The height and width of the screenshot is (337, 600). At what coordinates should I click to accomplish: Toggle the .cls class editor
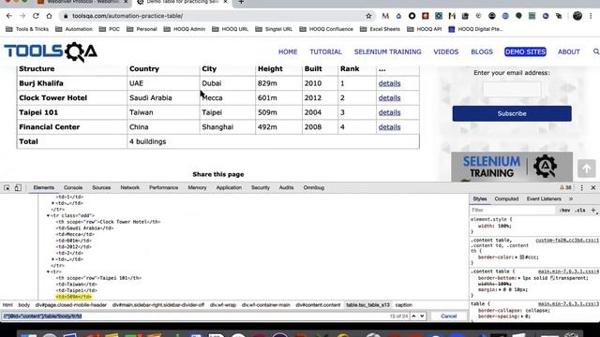[x=580, y=210]
